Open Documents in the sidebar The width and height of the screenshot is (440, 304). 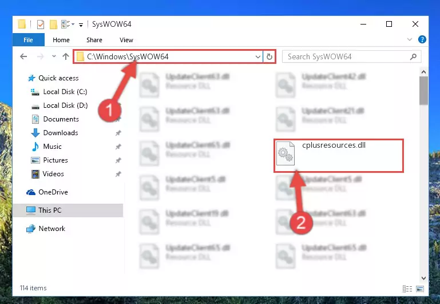61,119
